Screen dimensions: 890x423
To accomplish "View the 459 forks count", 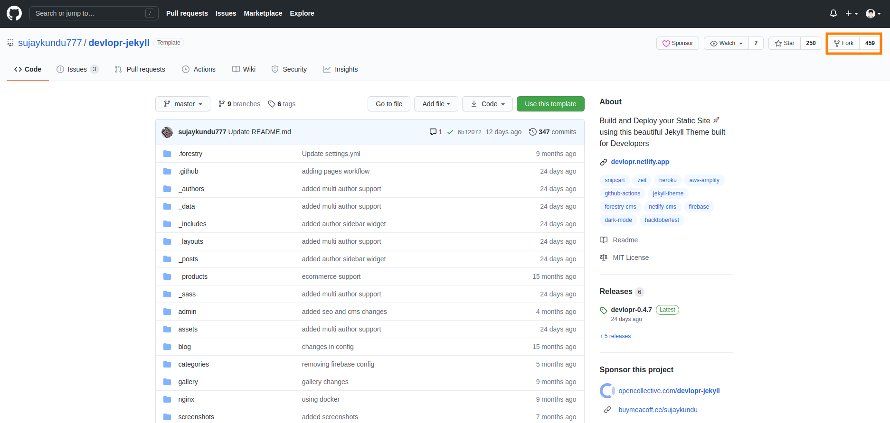I will tap(870, 43).
